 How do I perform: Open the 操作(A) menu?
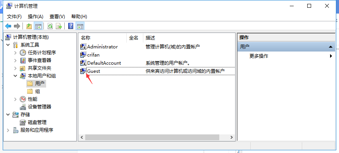click(36, 17)
